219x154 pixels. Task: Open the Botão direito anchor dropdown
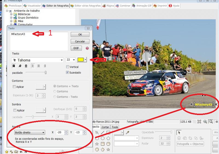click(30, 132)
